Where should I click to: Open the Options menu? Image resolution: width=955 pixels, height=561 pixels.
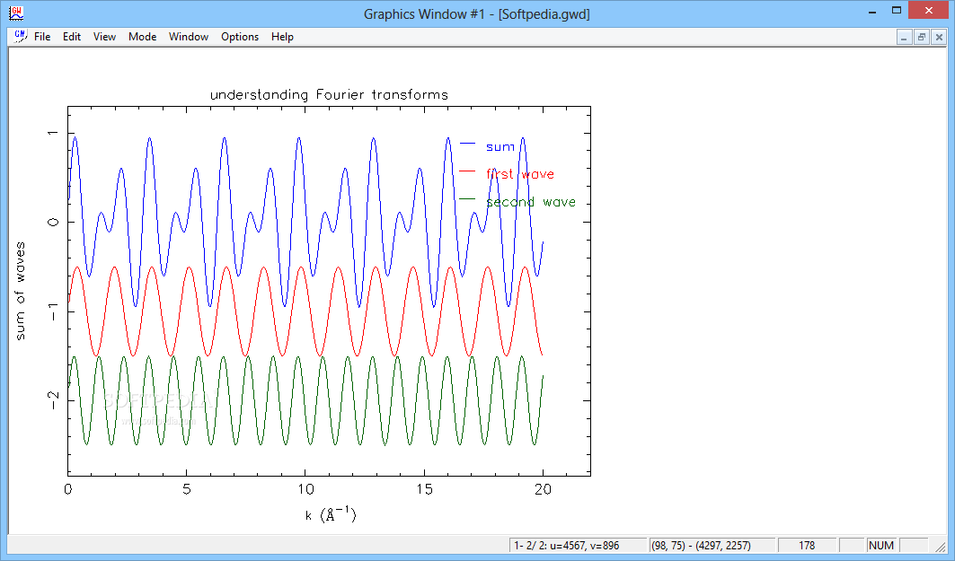click(x=240, y=37)
